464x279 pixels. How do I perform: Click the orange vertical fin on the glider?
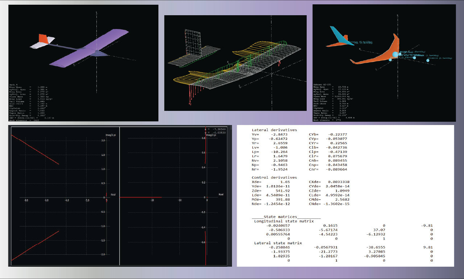tap(43, 39)
